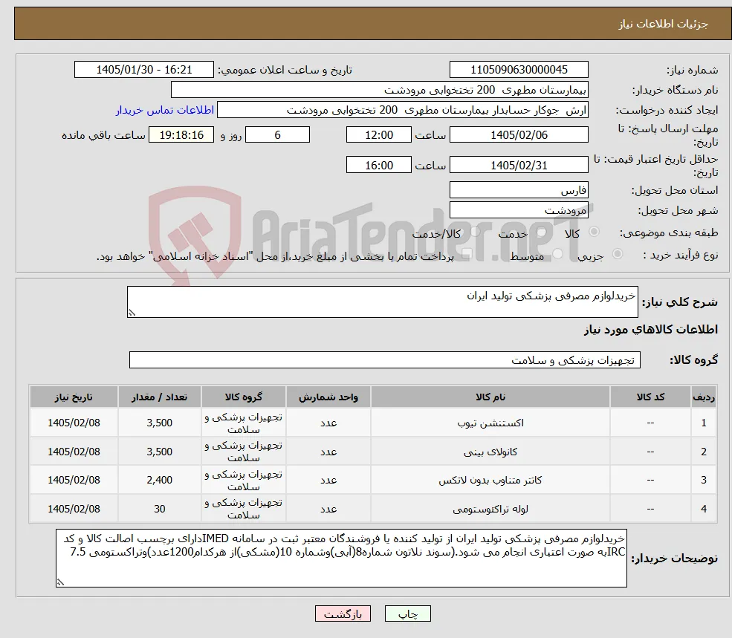
Task: Toggle the treasury bonds payment checkbox
Action: (x=466, y=254)
